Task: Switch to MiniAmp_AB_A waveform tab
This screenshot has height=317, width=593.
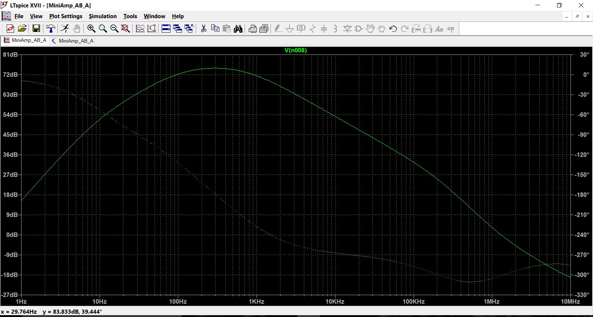Action: click(x=25, y=40)
